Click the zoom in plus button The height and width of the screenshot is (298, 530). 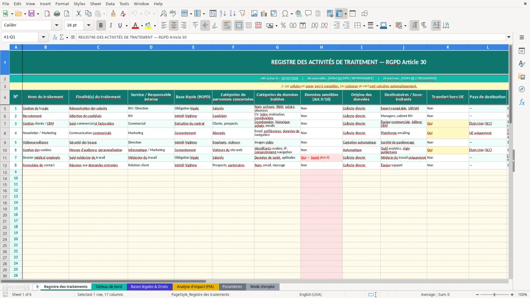pos(512,294)
